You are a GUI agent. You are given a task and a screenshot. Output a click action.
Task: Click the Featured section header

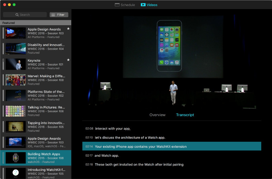coord(36,23)
